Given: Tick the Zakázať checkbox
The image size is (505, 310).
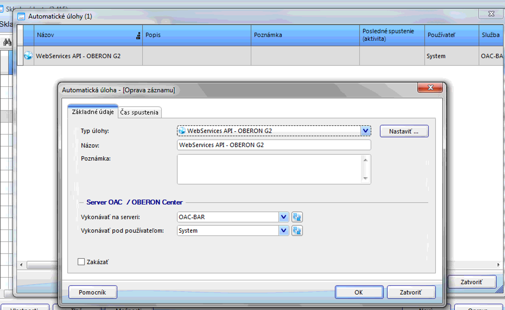Looking at the screenshot, I should pos(81,262).
